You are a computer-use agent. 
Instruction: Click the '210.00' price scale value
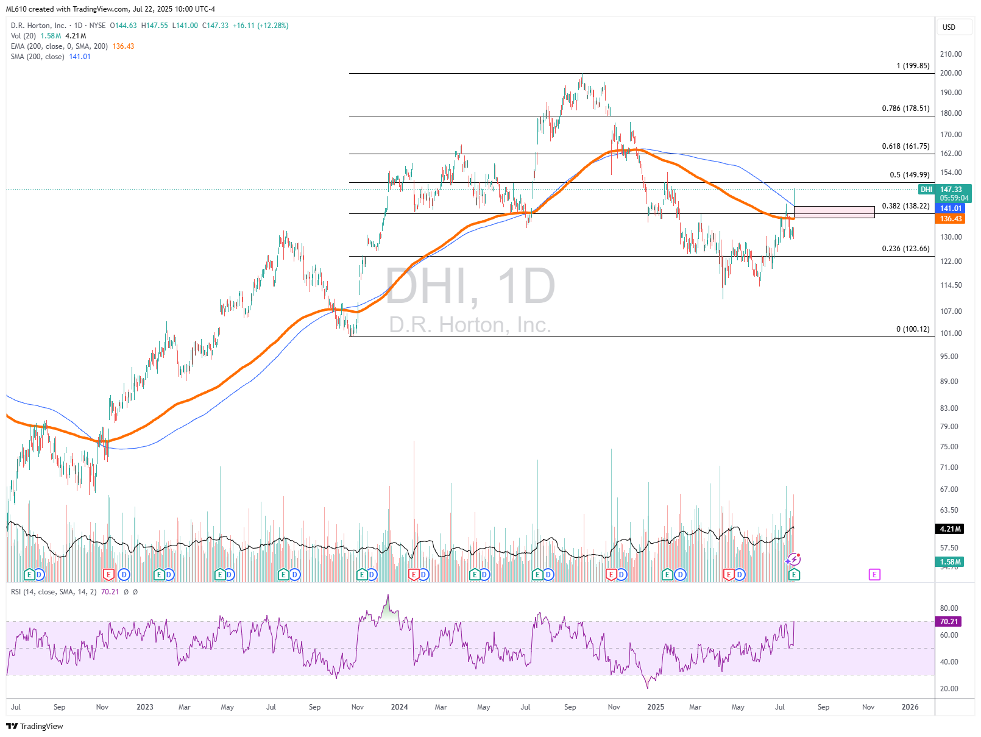[951, 54]
